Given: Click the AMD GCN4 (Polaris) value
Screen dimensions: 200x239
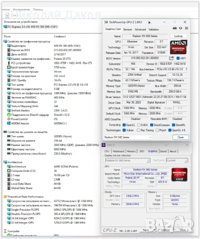Looking at the screenshot, I should [x=66, y=166].
